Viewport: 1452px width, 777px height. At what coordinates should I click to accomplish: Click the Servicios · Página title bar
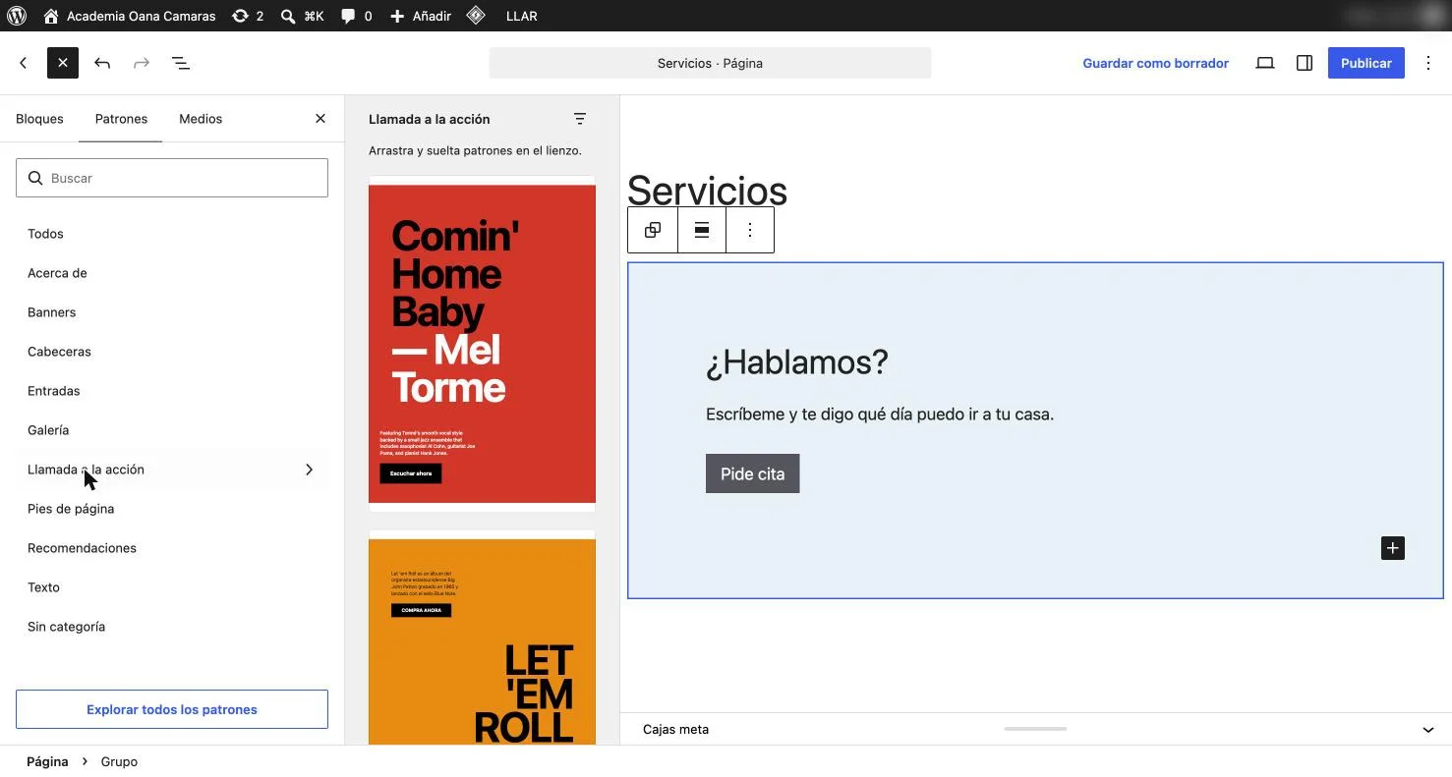(710, 63)
